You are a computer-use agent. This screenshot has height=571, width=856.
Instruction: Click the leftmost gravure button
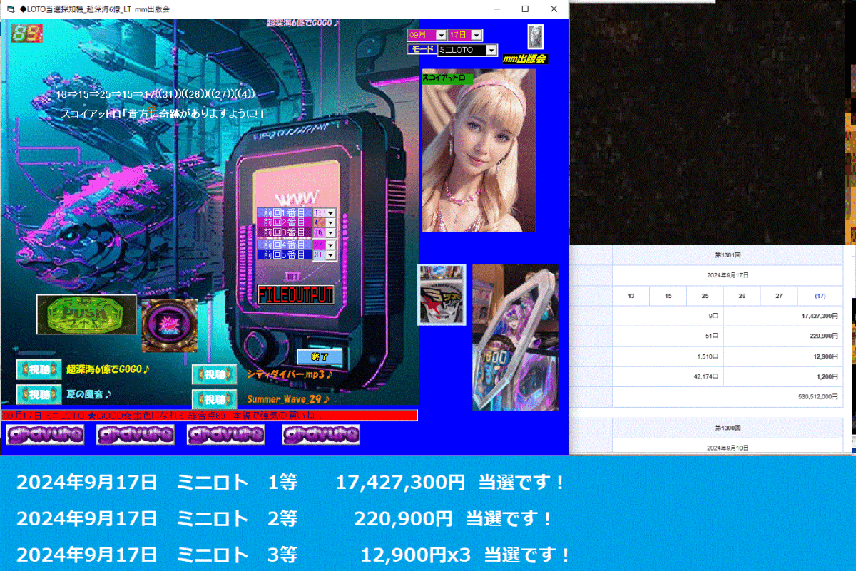click(x=45, y=434)
